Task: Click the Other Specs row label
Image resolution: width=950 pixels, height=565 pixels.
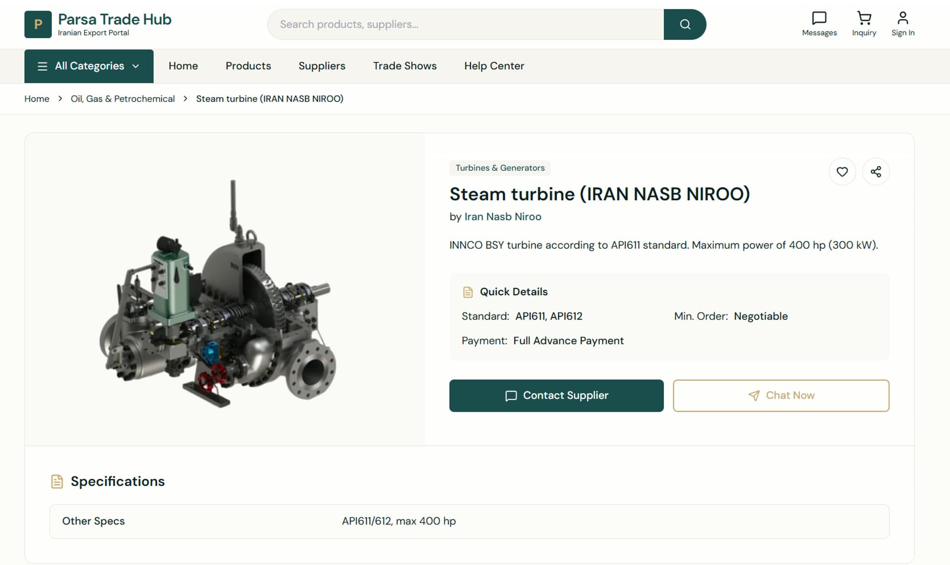Action: coord(94,521)
